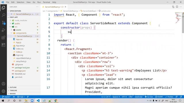The width and height of the screenshot is (184, 103).
Task: Open the Project Manager icon below Extensions
Action: click(3, 45)
